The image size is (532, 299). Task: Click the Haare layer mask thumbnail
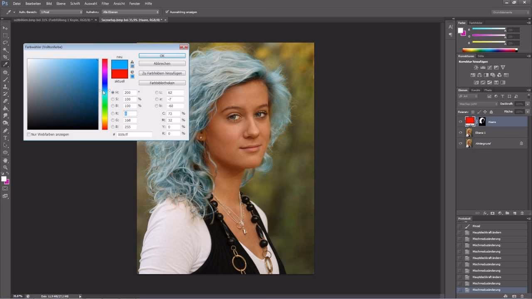coord(481,121)
